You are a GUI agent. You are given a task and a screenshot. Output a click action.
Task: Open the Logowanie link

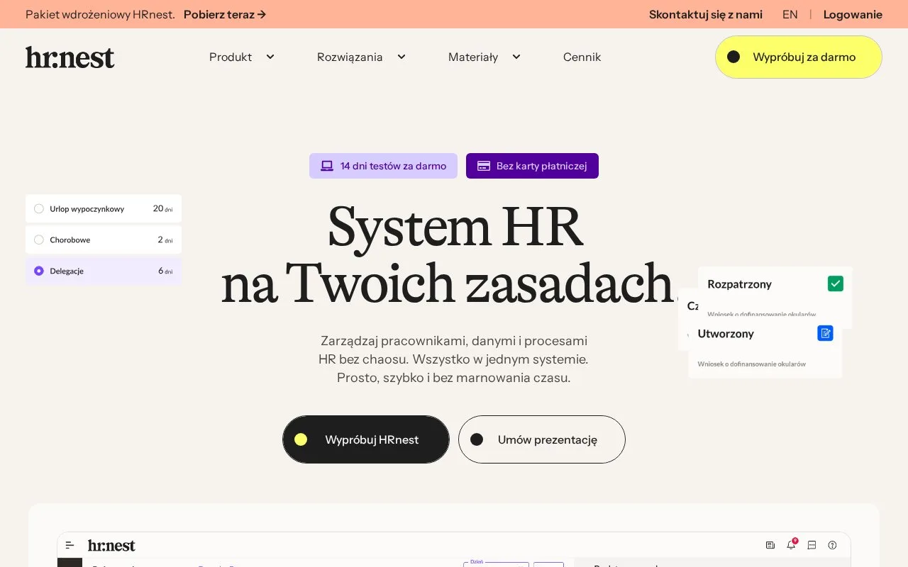[x=853, y=14]
